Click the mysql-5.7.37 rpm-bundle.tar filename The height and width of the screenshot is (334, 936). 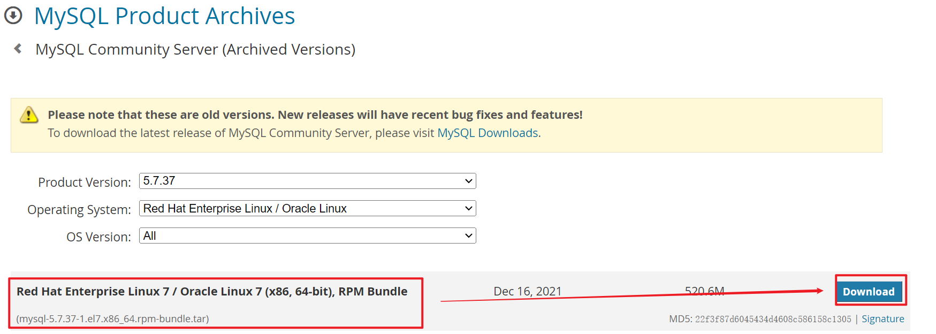[112, 319]
